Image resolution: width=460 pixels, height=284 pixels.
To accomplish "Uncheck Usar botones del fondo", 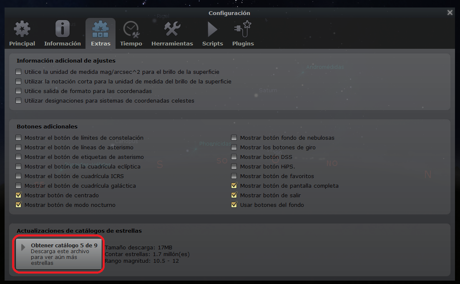I will (234, 205).
